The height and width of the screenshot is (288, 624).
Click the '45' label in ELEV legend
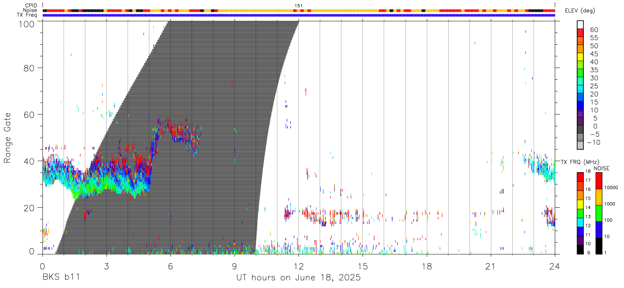coord(593,54)
